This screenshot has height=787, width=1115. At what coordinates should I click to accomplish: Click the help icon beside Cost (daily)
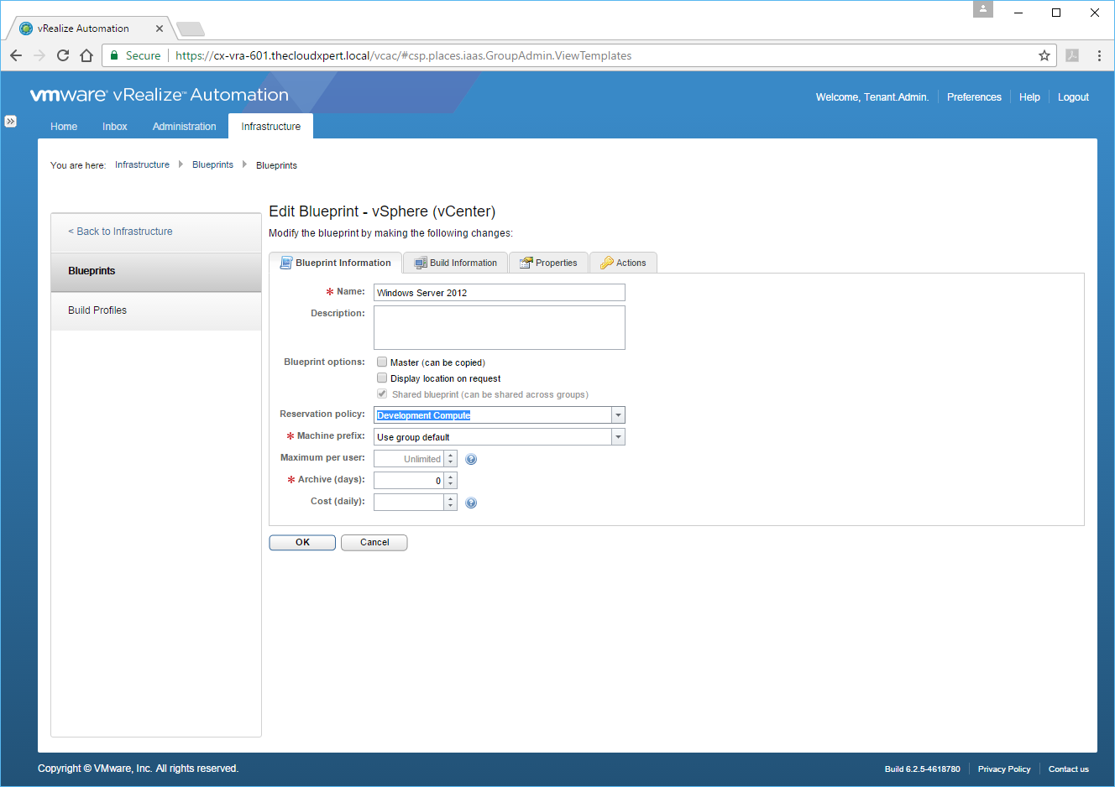click(471, 503)
